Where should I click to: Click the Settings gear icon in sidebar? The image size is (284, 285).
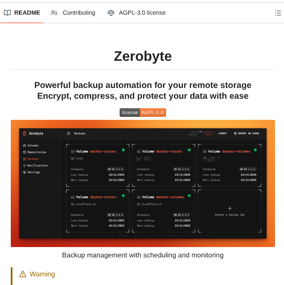tap(25, 172)
